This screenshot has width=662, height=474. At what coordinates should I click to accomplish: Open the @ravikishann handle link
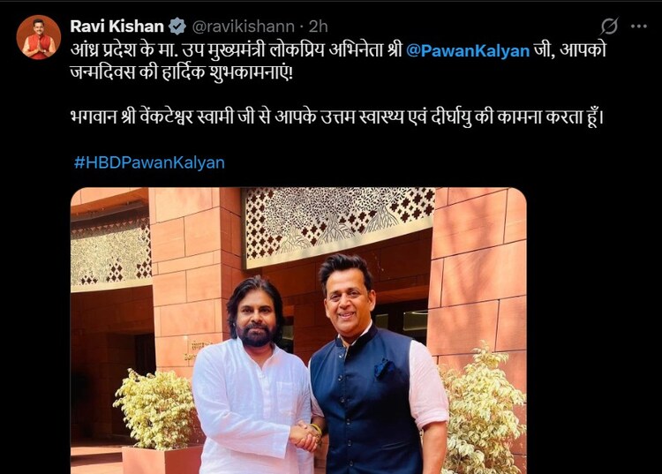coord(244,26)
